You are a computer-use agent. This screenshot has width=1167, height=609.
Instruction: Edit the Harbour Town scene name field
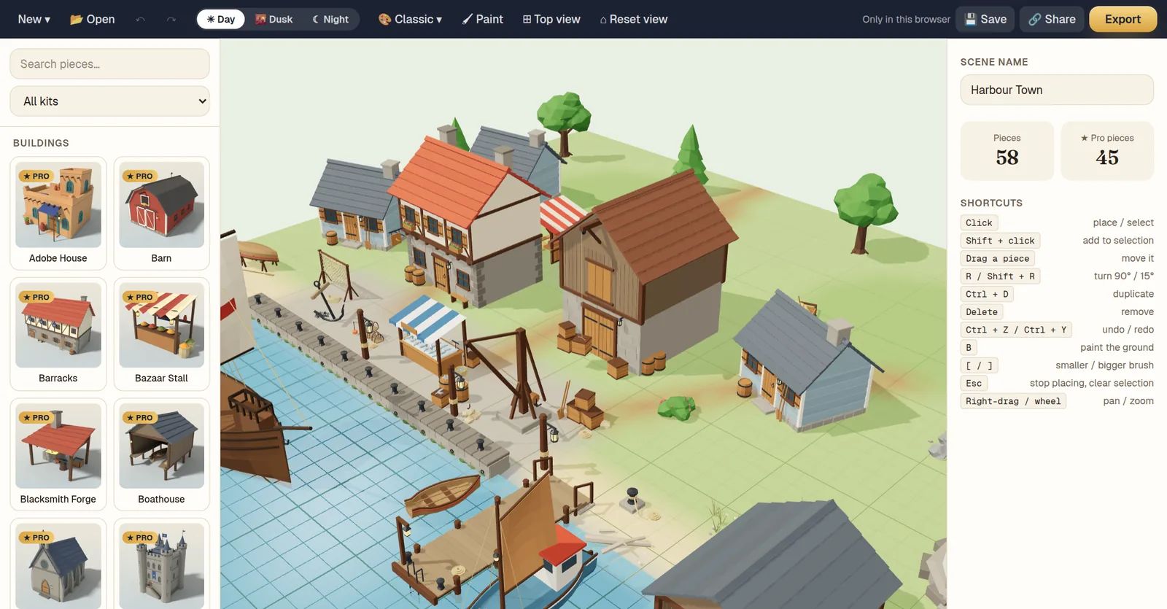(x=1057, y=90)
